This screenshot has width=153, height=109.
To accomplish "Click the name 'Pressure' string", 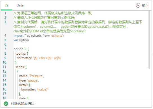I will pyautogui.click(x=36, y=76).
